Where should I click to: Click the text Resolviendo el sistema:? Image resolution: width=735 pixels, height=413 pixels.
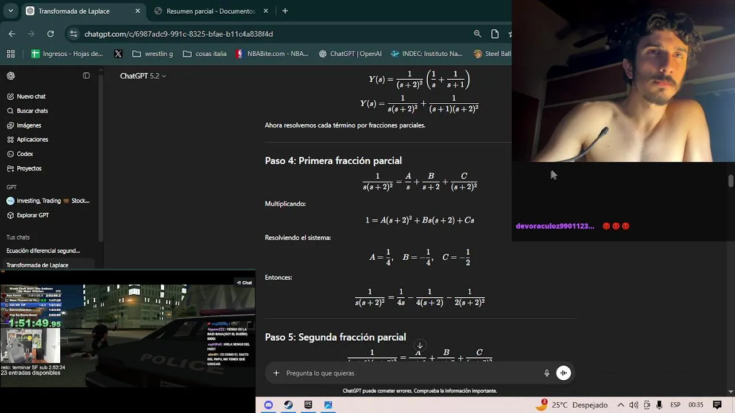[x=297, y=237]
